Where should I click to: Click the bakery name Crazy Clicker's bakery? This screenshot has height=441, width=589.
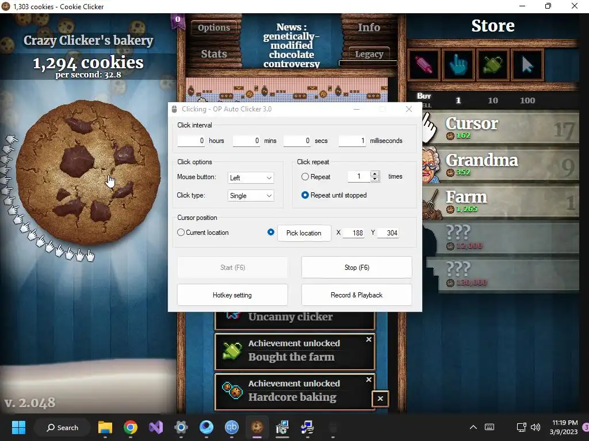click(x=88, y=40)
